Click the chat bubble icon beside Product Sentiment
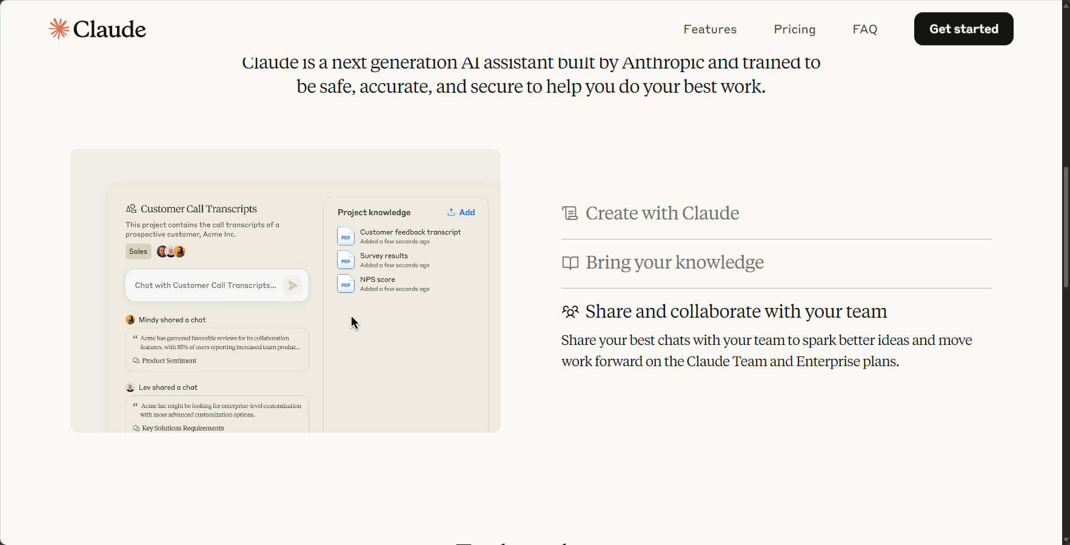This screenshot has height=545, width=1070. point(136,361)
